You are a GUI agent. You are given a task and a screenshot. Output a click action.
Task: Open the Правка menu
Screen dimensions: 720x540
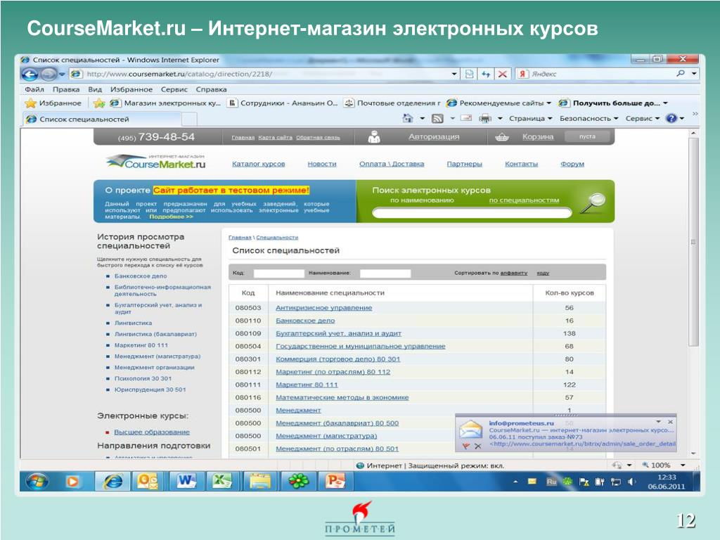[x=66, y=89]
